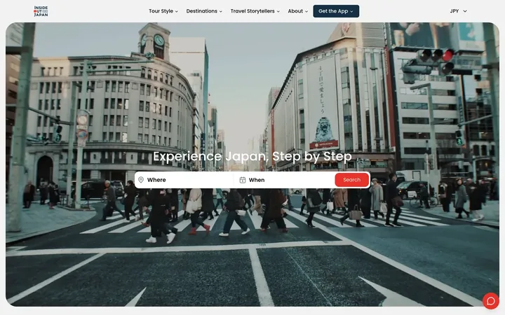Click the red Search button

(x=351, y=180)
